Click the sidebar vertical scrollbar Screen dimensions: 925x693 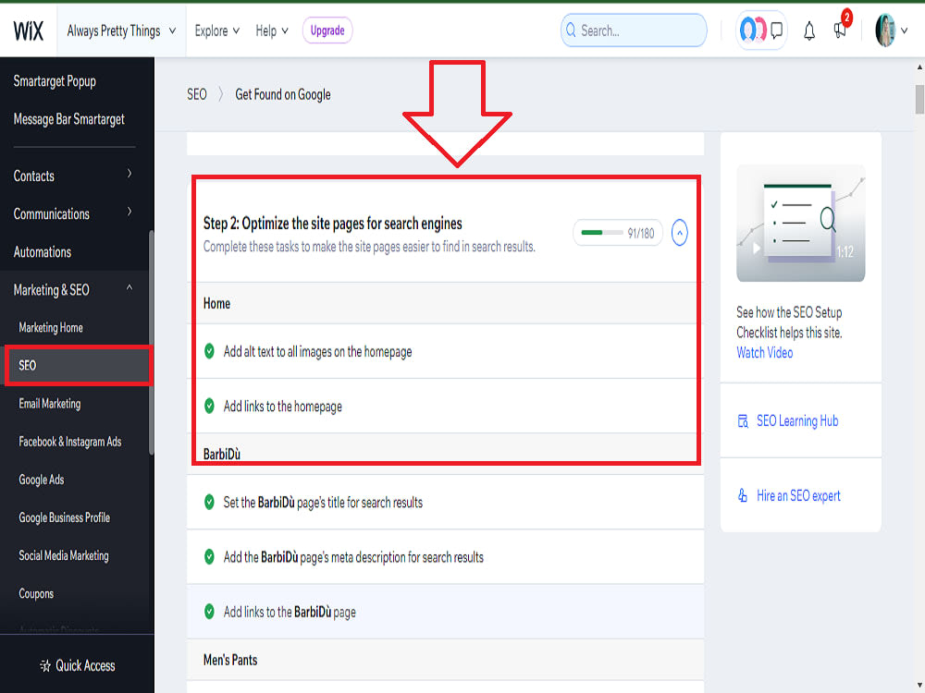tap(151, 342)
